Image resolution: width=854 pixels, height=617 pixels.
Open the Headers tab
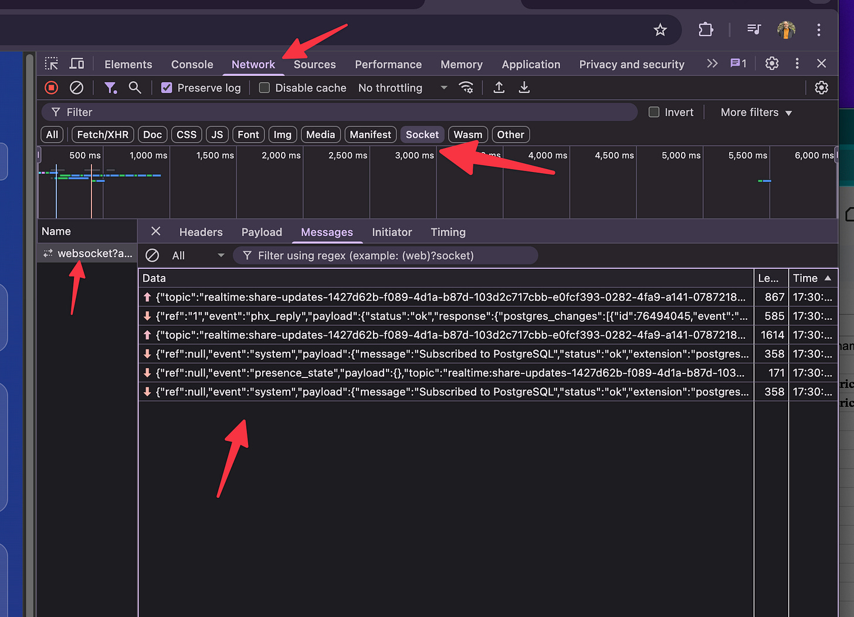coord(201,232)
